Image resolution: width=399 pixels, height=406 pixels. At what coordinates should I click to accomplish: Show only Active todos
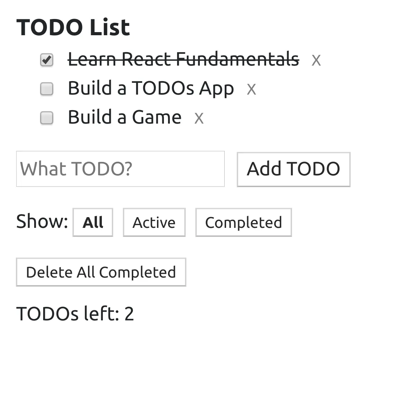(x=154, y=222)
